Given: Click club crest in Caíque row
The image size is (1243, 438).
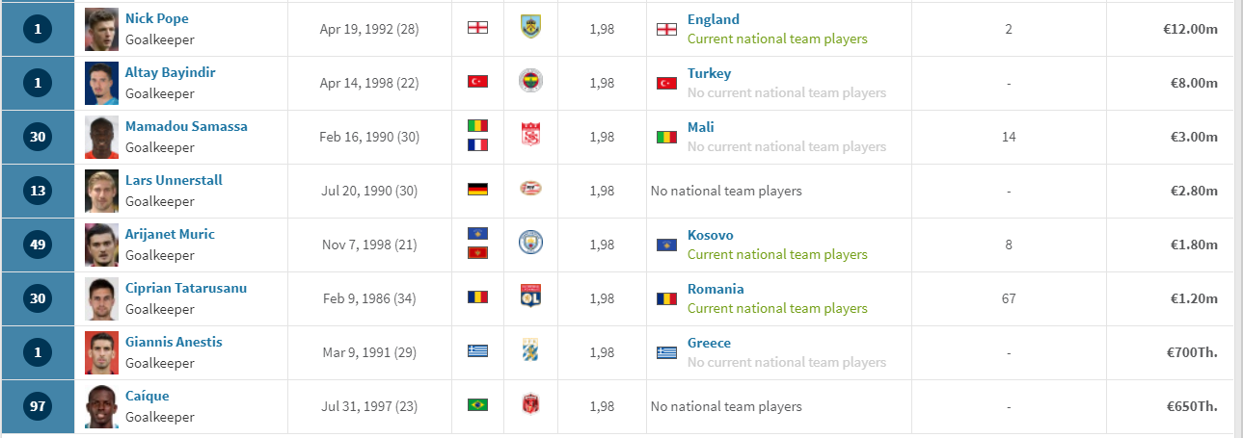Looking at the screenshot, I should click(530, 405).
